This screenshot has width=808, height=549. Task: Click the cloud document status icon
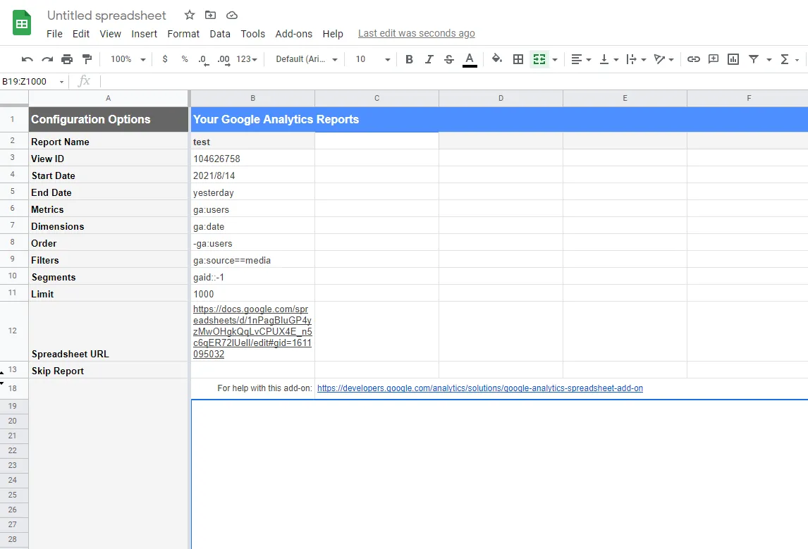pyautogui.click(x=232, y=15)
